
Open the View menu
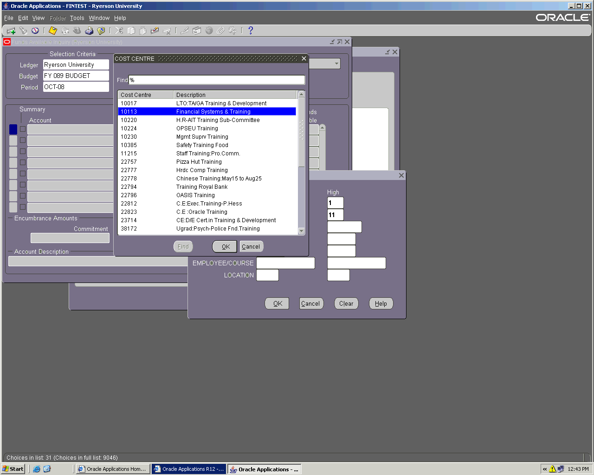(38, 18)
